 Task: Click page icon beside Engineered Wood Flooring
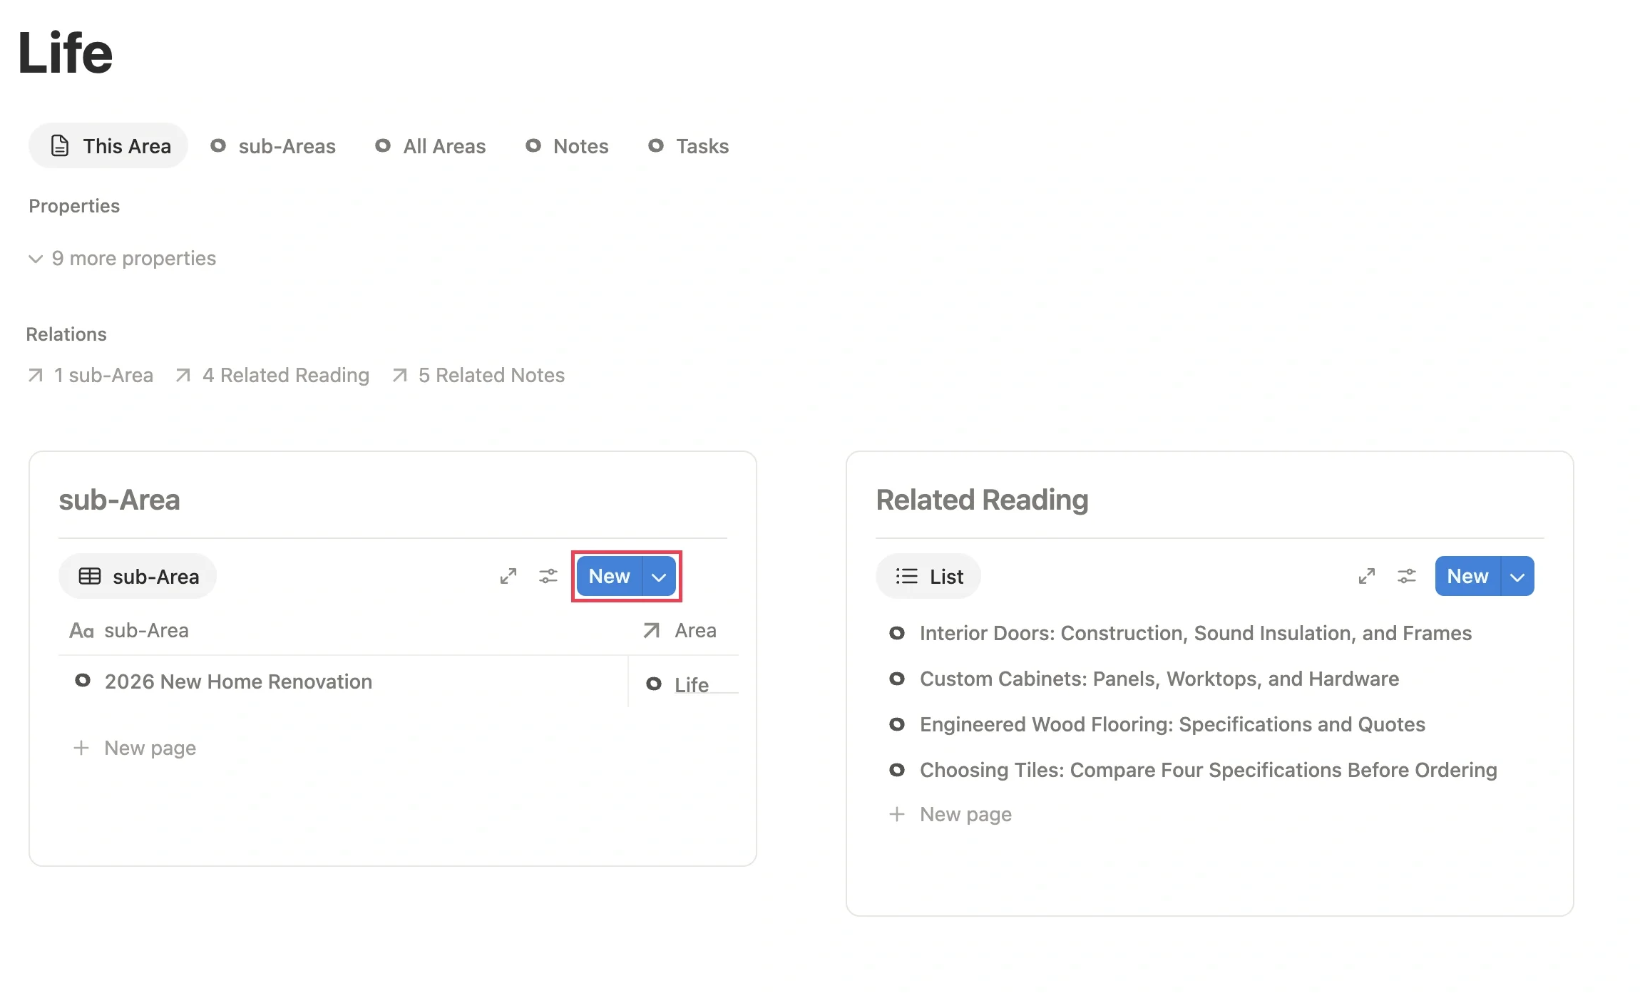pos(897,724)
